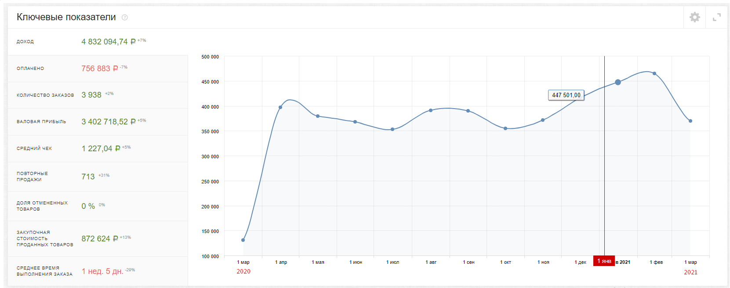This screenshot has height=288, width=730.
Task: Show the Повторные продажи metric chart
Action: [98, 176]
